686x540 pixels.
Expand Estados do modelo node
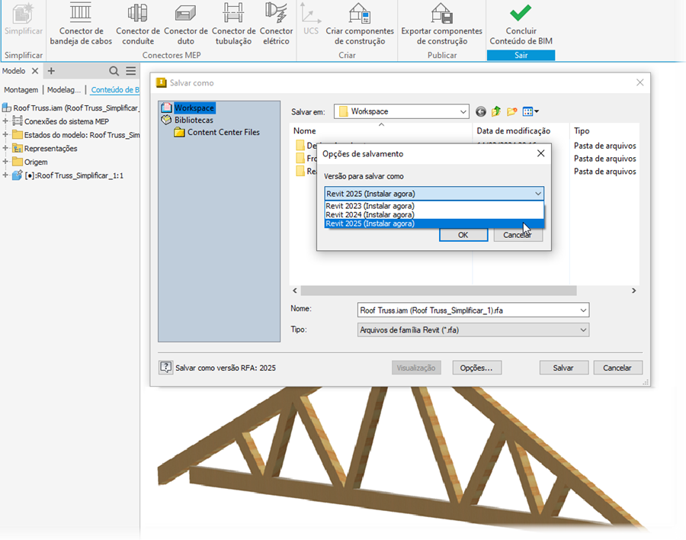(x=5, y=134)
